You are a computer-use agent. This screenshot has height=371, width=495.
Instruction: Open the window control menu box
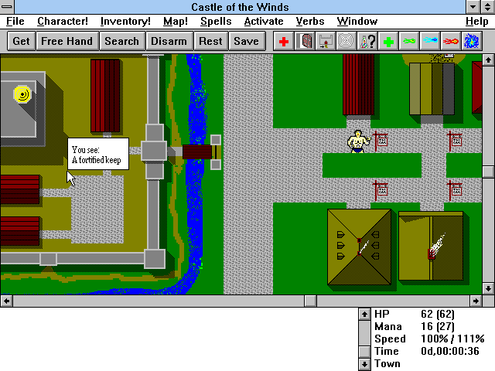[x=7, y=7]
